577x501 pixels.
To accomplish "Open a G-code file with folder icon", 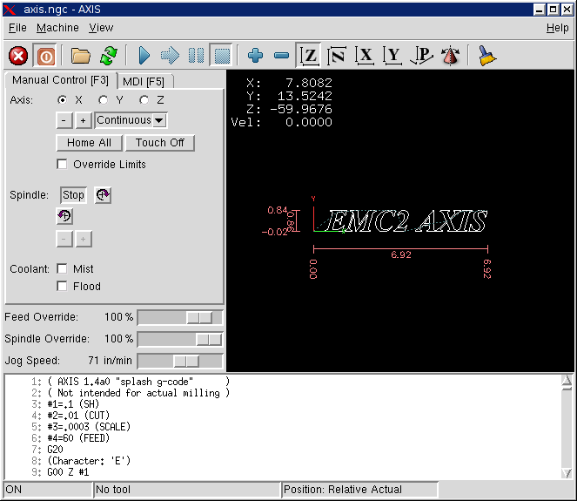I will click(x=80, y=56).
